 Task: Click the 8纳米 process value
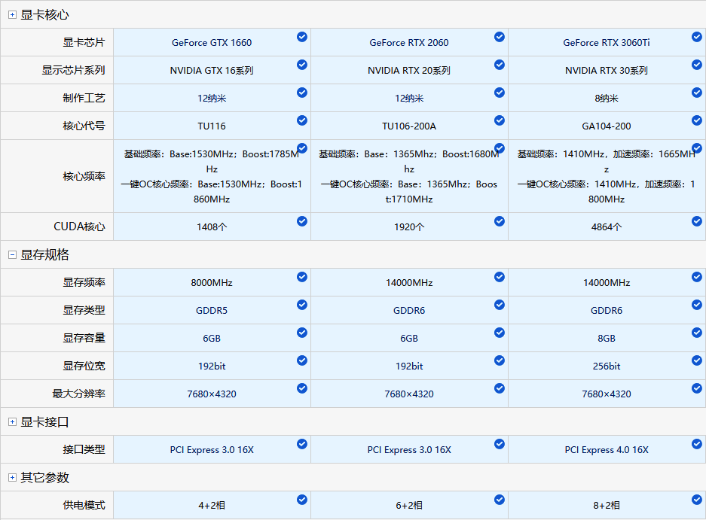click(607, 98)
